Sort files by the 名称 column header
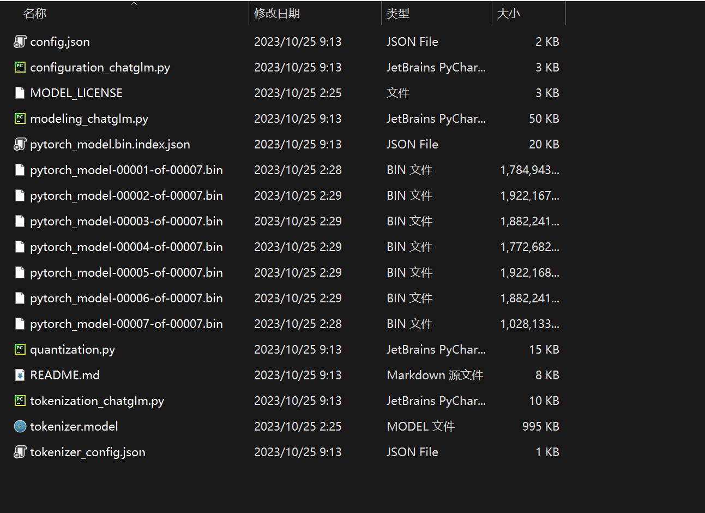Viewport: 705px width, 513px height. click(x=35, y=14)
